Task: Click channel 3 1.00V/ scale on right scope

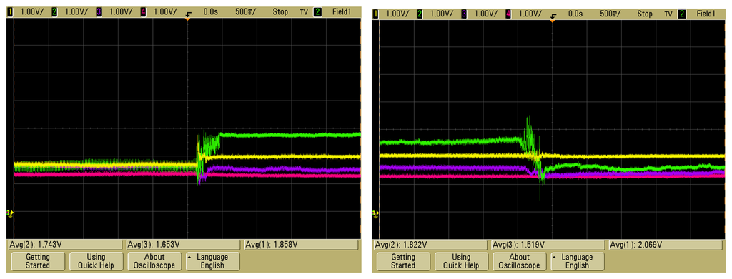Action: [485, 14]
